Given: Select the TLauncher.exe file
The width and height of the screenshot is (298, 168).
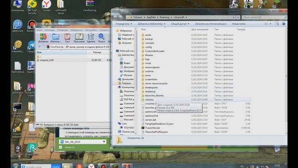Looking at the screenshot, I should [x=152, y=128].
